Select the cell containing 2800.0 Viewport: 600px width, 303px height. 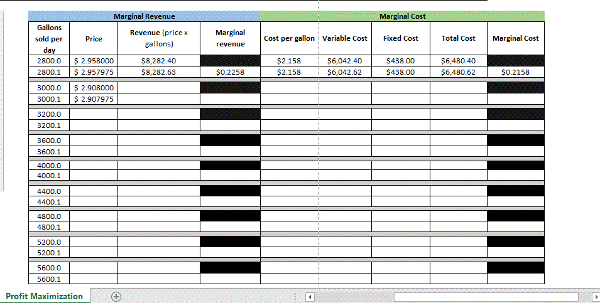click(x=49, y=61)
